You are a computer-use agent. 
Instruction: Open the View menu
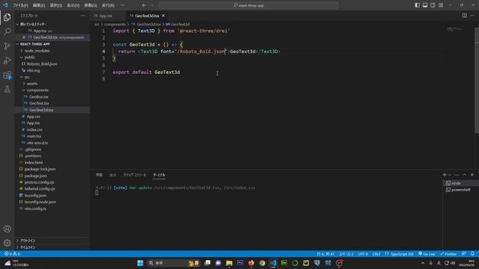pyautogui.click(x=73, y=5)
